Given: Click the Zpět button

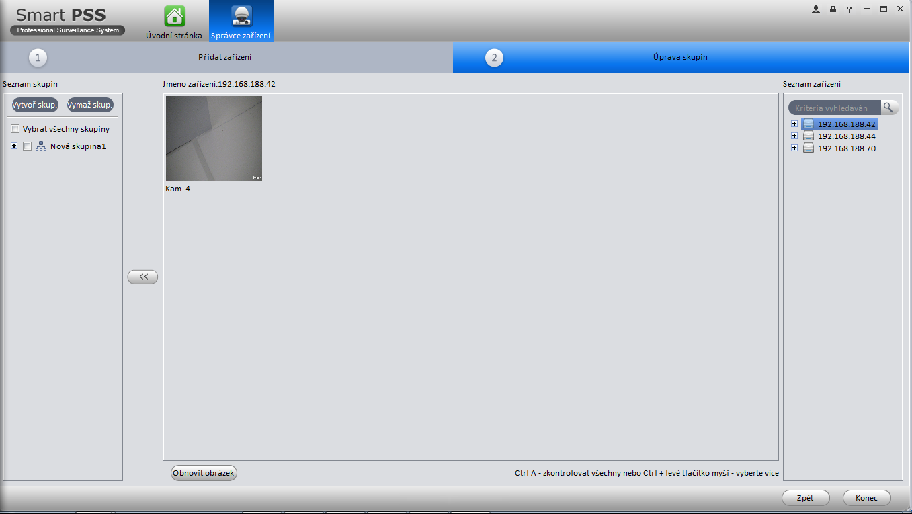Looking at the screenshot, I should tap(805, 498).
